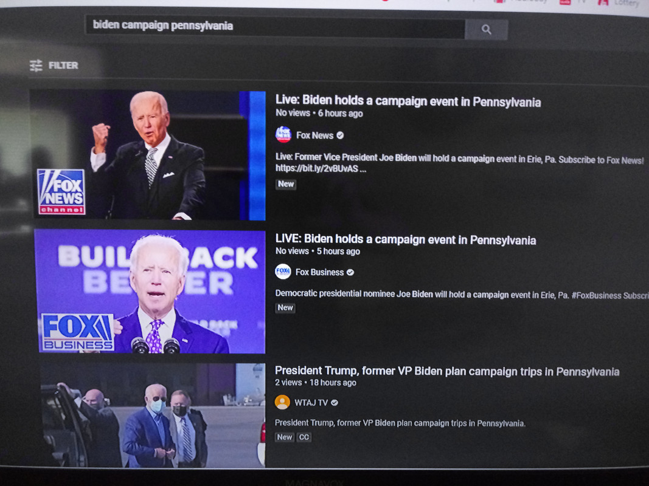Image resolution: width=649 pixels, height=486 pixels.
Task: Click the New badge under the Fox Business description
Action: tap(285, 307)
